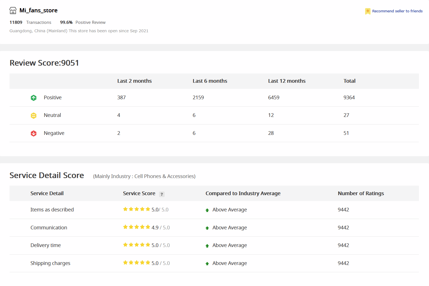Click the green arrow for Items as described
Viewport: 429px width, 286px height.
point(207,210)
